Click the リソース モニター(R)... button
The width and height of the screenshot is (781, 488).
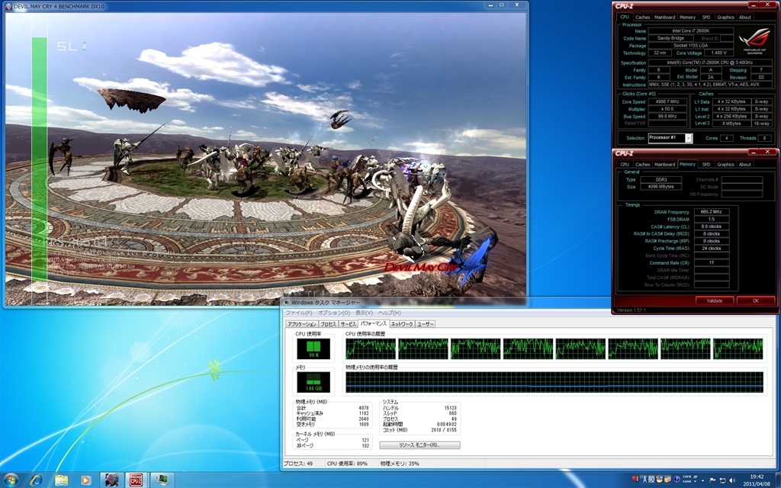[x=420, y=445]
